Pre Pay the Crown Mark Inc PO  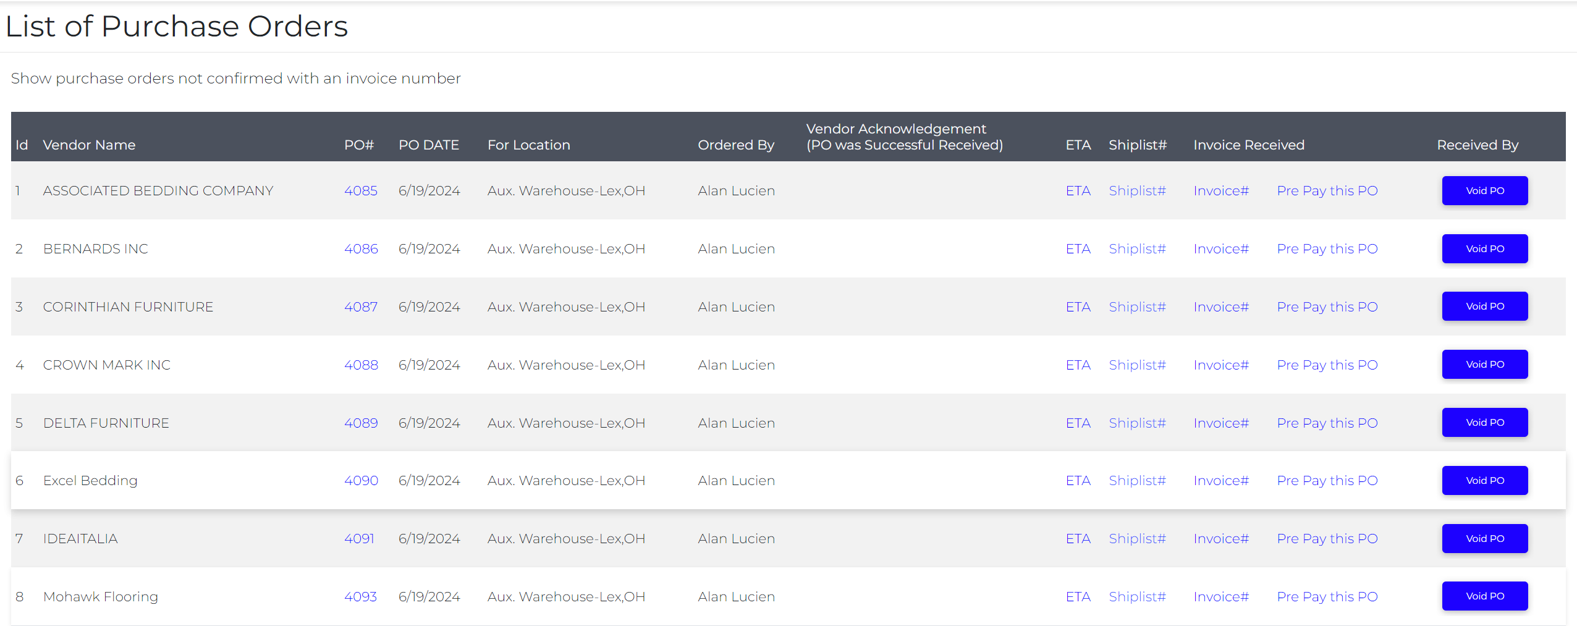[x=1327, y=365]
